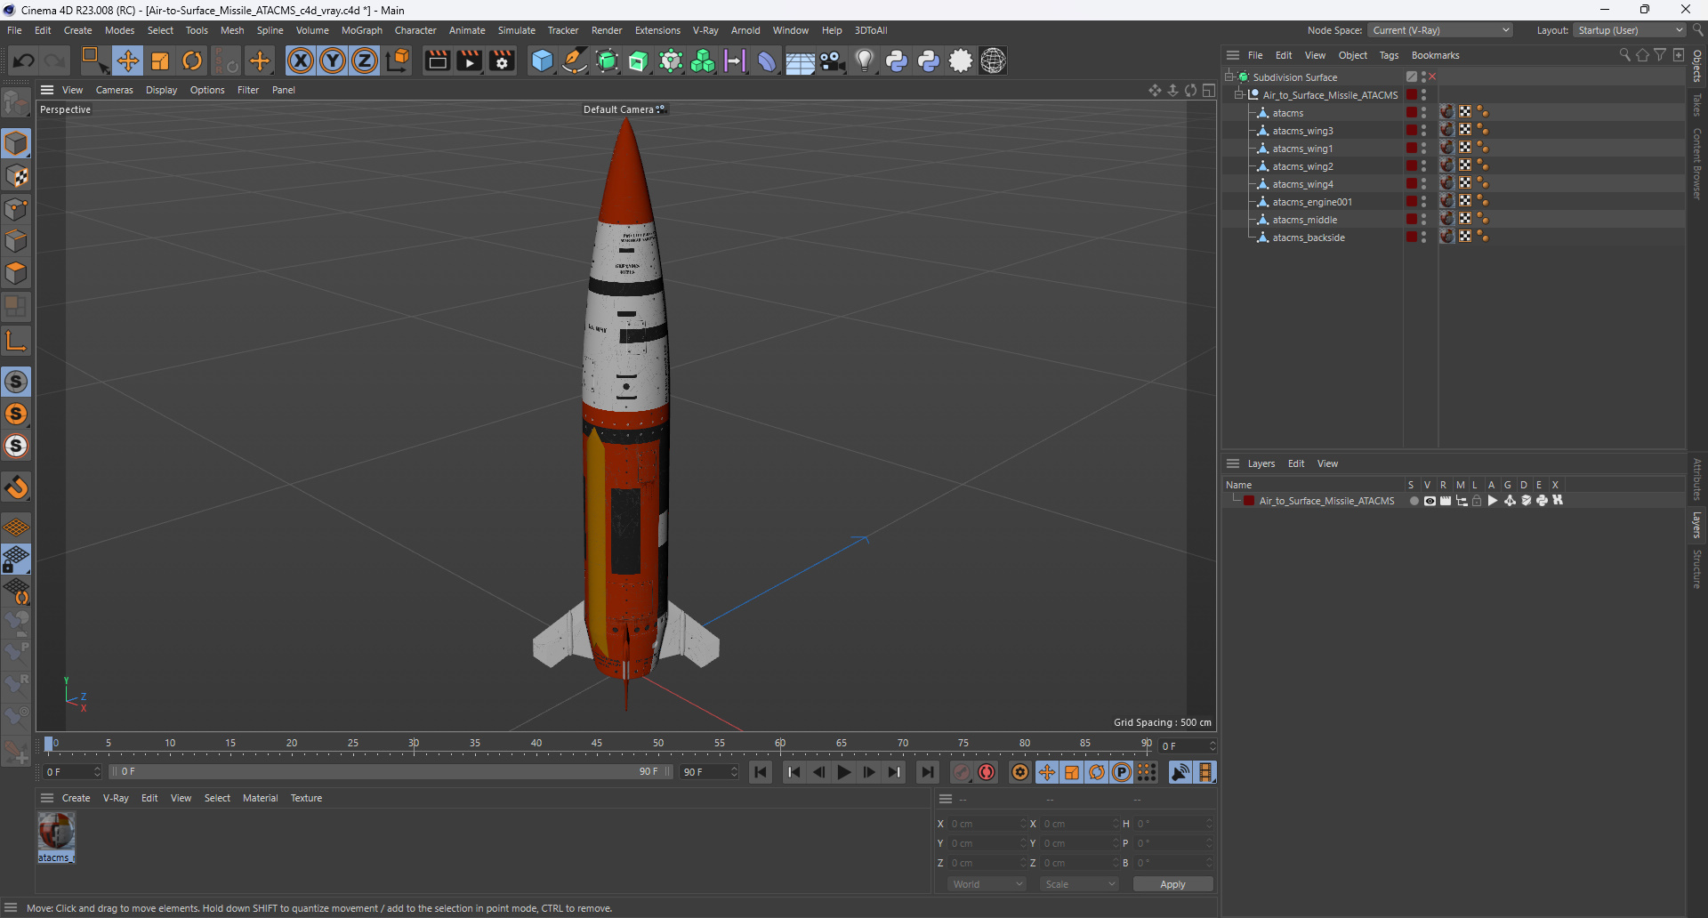
Task: Click the timeline preview range bar
Action: click(x=390, y=771)
